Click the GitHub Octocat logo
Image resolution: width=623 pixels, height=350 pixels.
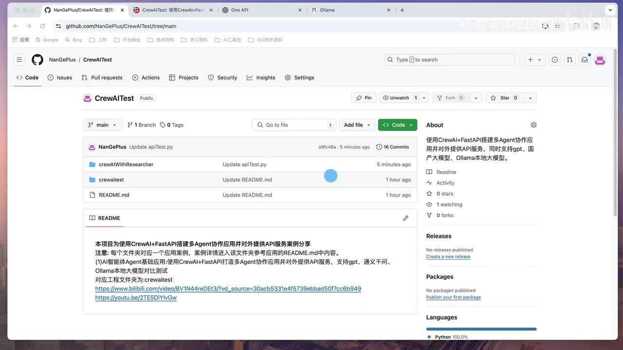pyautogui.click(x=37, y=60)
